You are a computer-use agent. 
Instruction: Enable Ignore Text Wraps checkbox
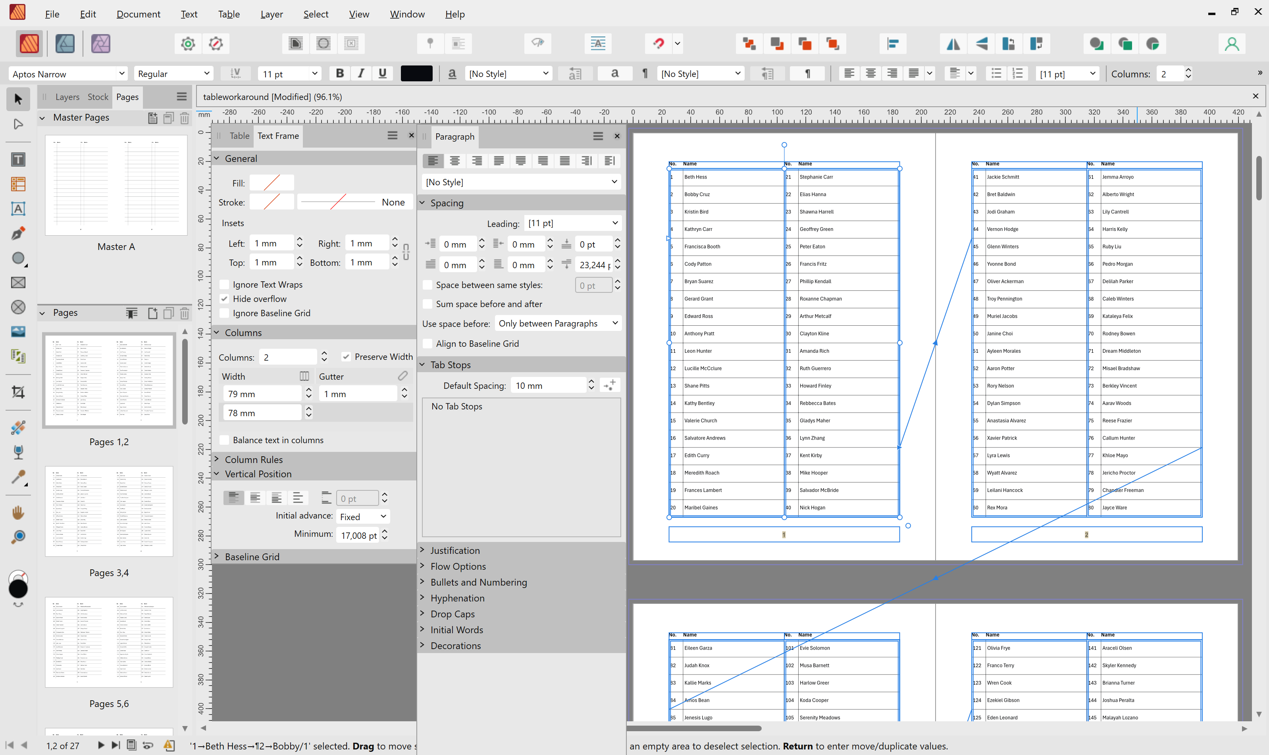pos(225,284)
